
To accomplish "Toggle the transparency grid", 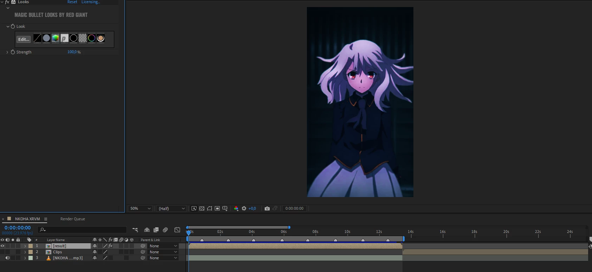I will coord(202,209).
